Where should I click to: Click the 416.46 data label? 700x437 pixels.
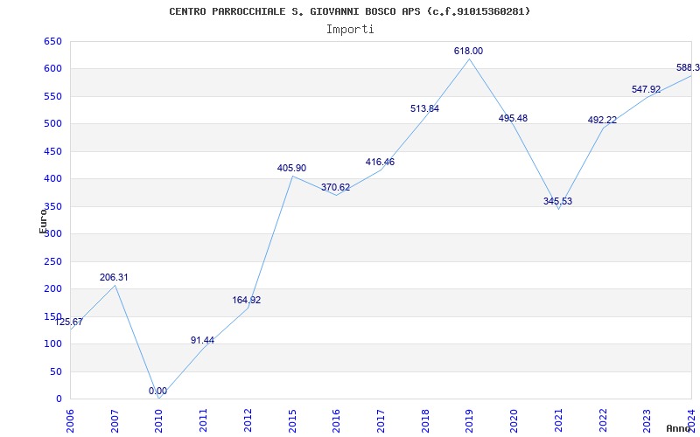[x=380, y=162]
